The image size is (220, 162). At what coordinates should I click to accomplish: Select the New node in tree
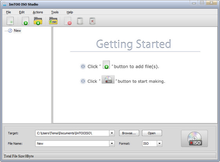point(17,31)
